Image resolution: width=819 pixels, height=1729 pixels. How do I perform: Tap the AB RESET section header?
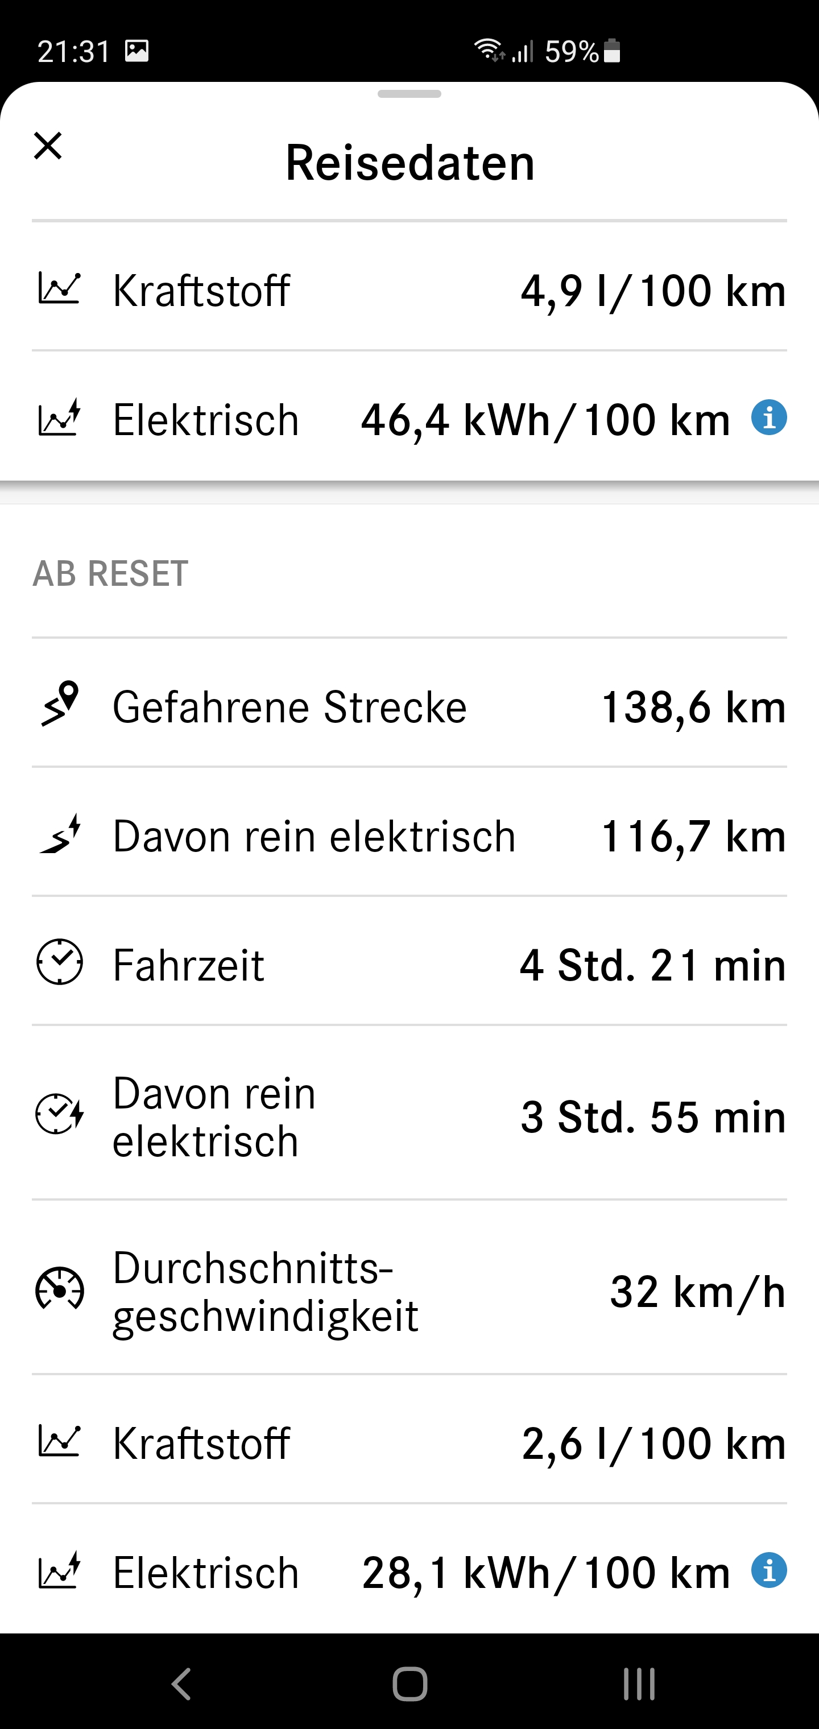pos(110,574)
